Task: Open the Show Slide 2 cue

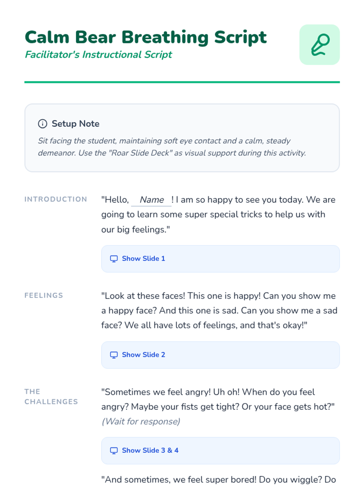Action: point(221,355)
